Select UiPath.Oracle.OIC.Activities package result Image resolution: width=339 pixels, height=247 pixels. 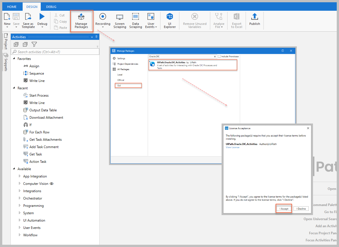coord(193,65)
